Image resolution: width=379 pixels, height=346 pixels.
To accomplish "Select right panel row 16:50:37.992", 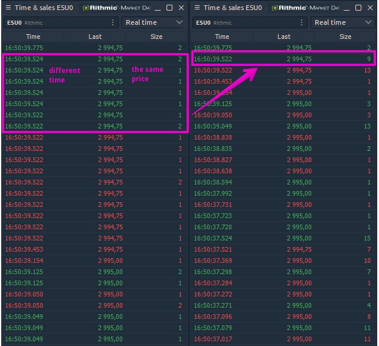I will (x=284, y=193).
